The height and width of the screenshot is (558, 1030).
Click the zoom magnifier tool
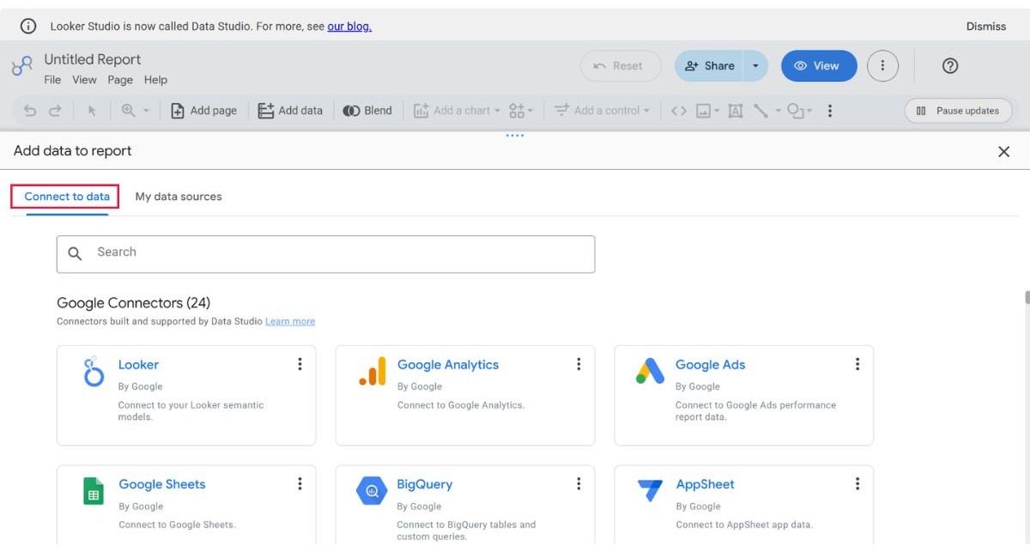pyautogui.click(x=129, y=111)
